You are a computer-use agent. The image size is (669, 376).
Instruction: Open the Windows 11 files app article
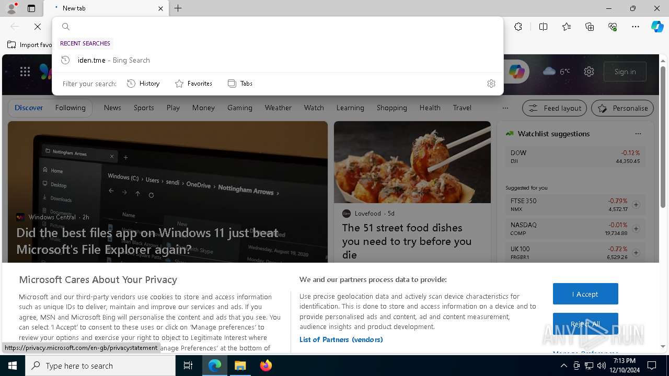(147, 241)
